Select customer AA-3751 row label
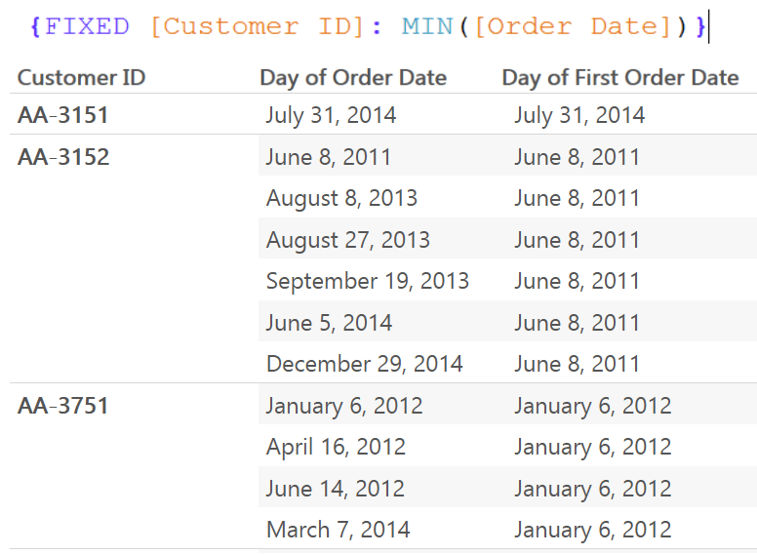 (x=62, y=406)
